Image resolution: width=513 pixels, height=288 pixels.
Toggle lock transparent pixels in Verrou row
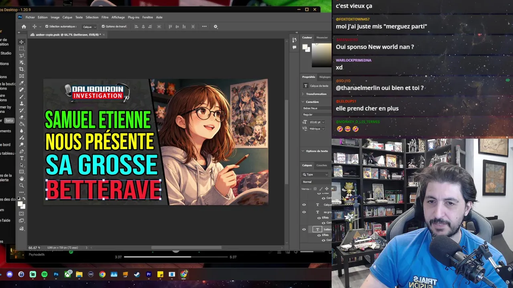coord(315,189)
